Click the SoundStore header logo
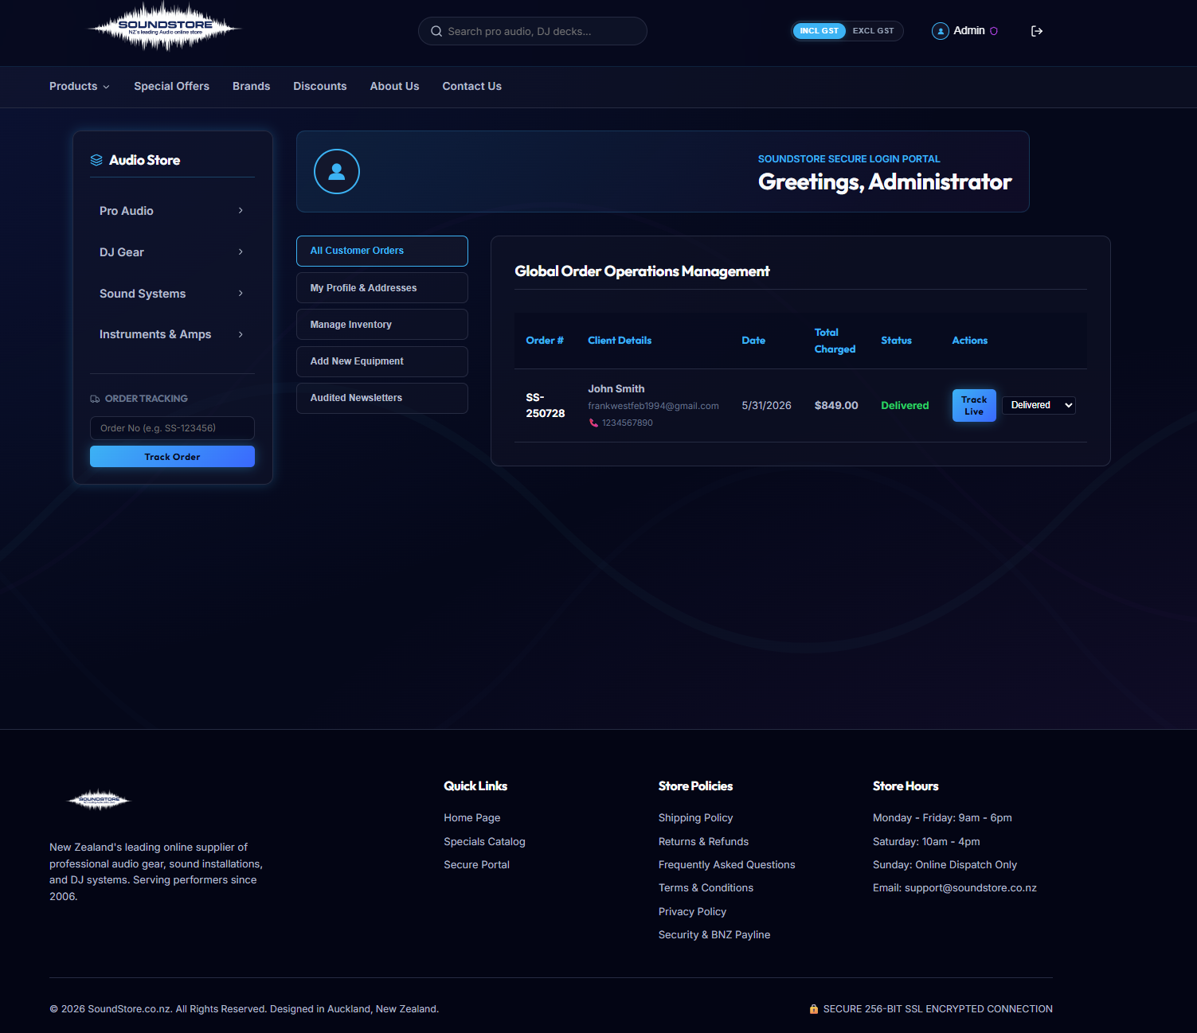 click(x=165, y=27)
